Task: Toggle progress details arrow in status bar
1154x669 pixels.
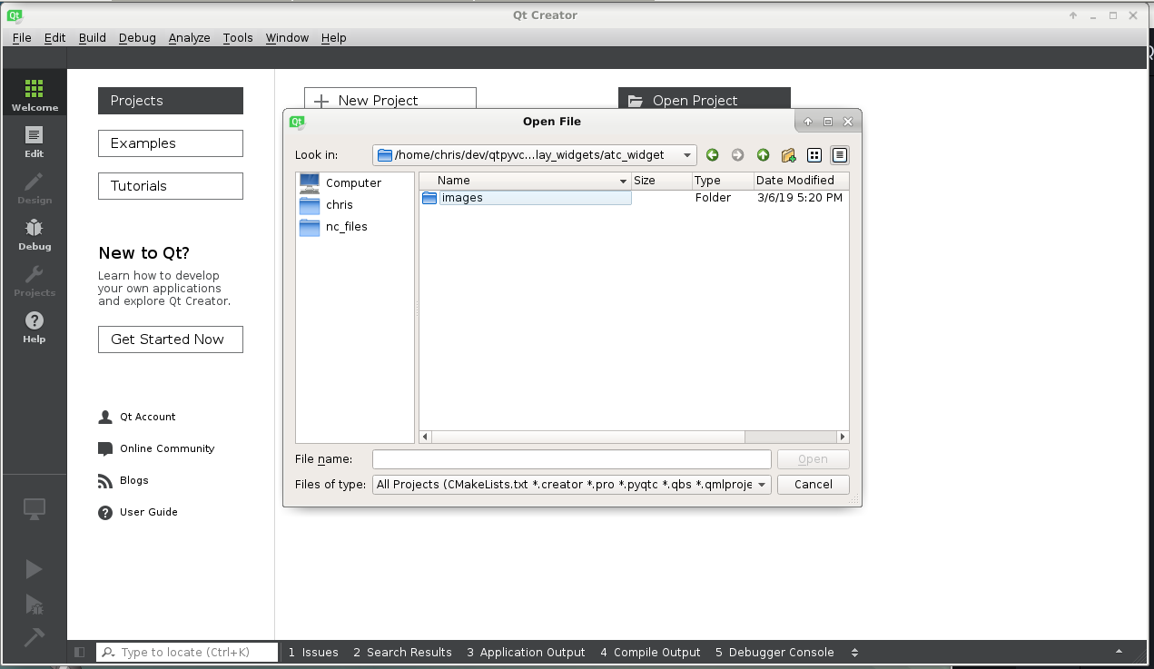Action: [1119, 652]
